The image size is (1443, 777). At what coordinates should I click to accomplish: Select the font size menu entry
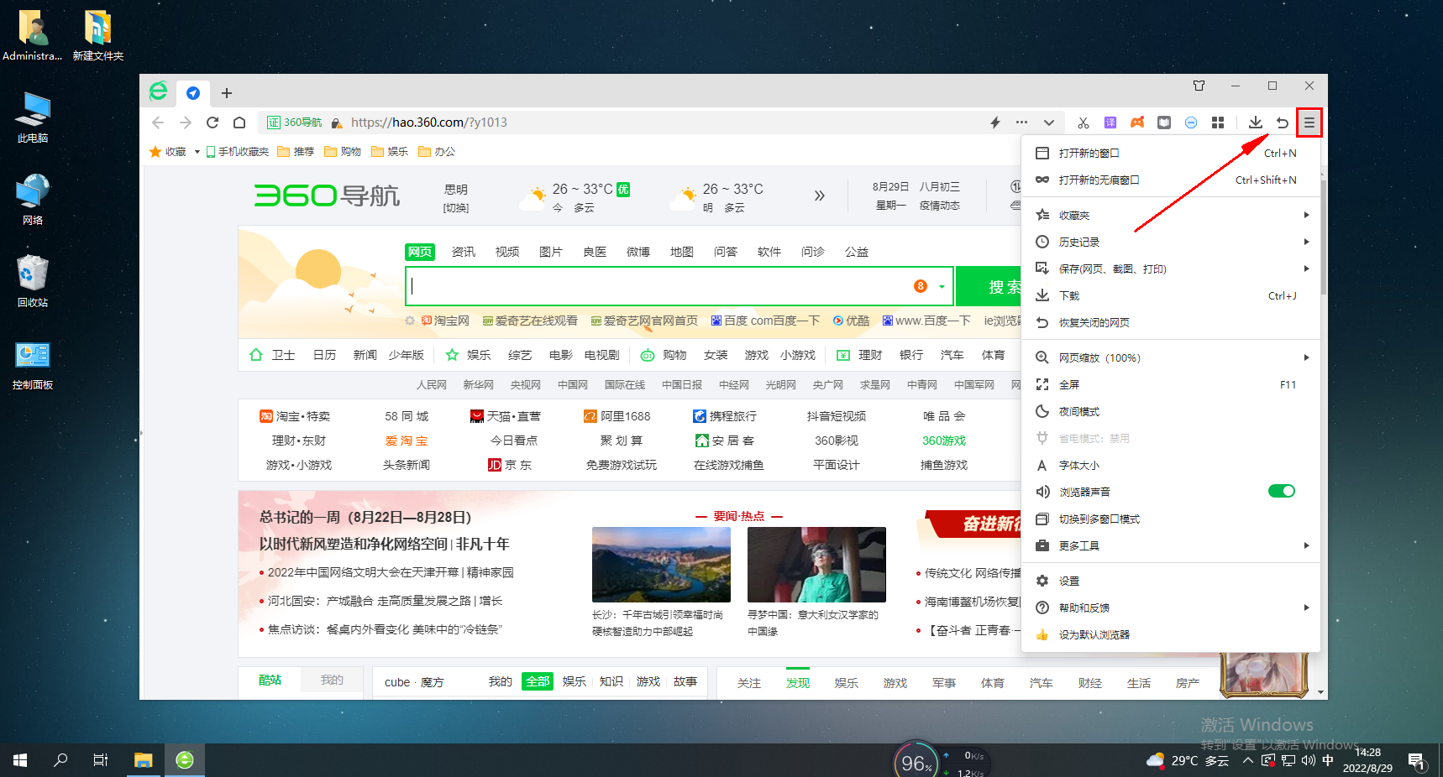pos(1171,465)
